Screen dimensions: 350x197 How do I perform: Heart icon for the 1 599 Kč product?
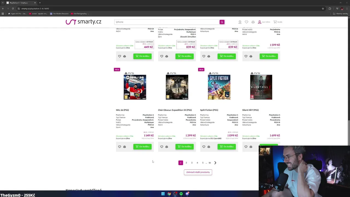pos(246,56)
